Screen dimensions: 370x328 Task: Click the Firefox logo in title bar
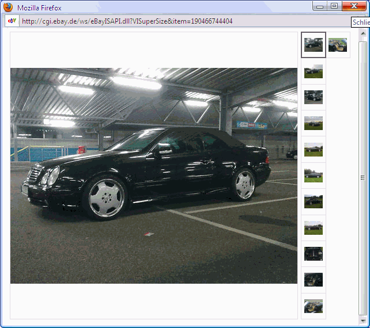pyautogui.click(x=8, y=7)
